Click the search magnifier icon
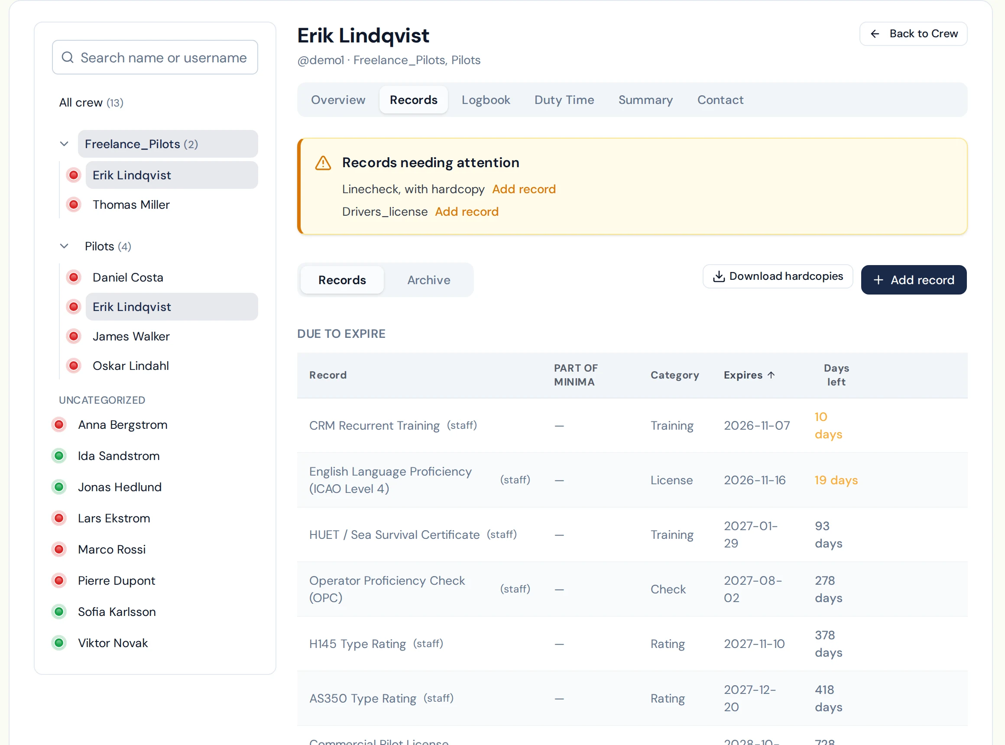The image size is (1005, 745). pos(68,57)
